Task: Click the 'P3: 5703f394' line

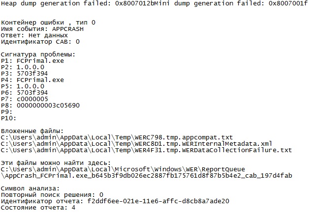Action: [25, 73]
